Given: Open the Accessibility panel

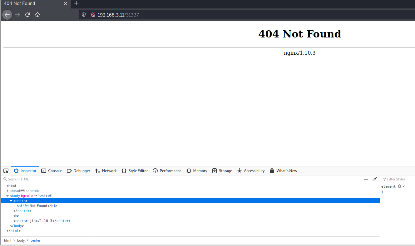Looking at the screenshot, I should click(251, 170).
